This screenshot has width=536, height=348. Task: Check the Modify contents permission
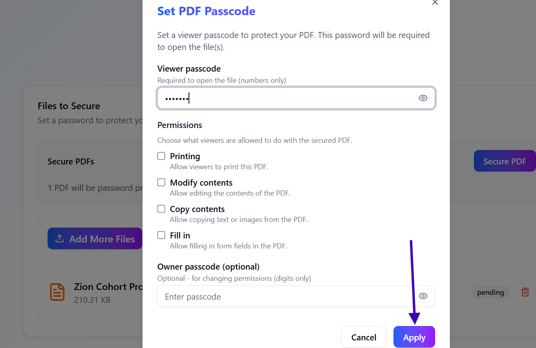click(161, 182)
